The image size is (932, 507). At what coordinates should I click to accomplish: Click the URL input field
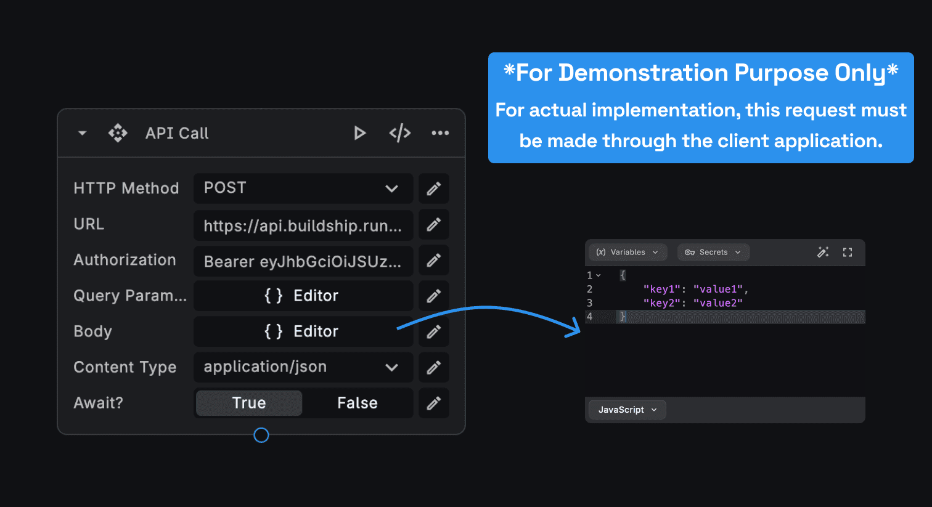point(303,224)
